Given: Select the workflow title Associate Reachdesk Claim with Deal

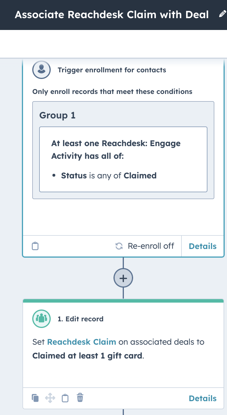Looking at the screenshot, I should pos(112,14).
